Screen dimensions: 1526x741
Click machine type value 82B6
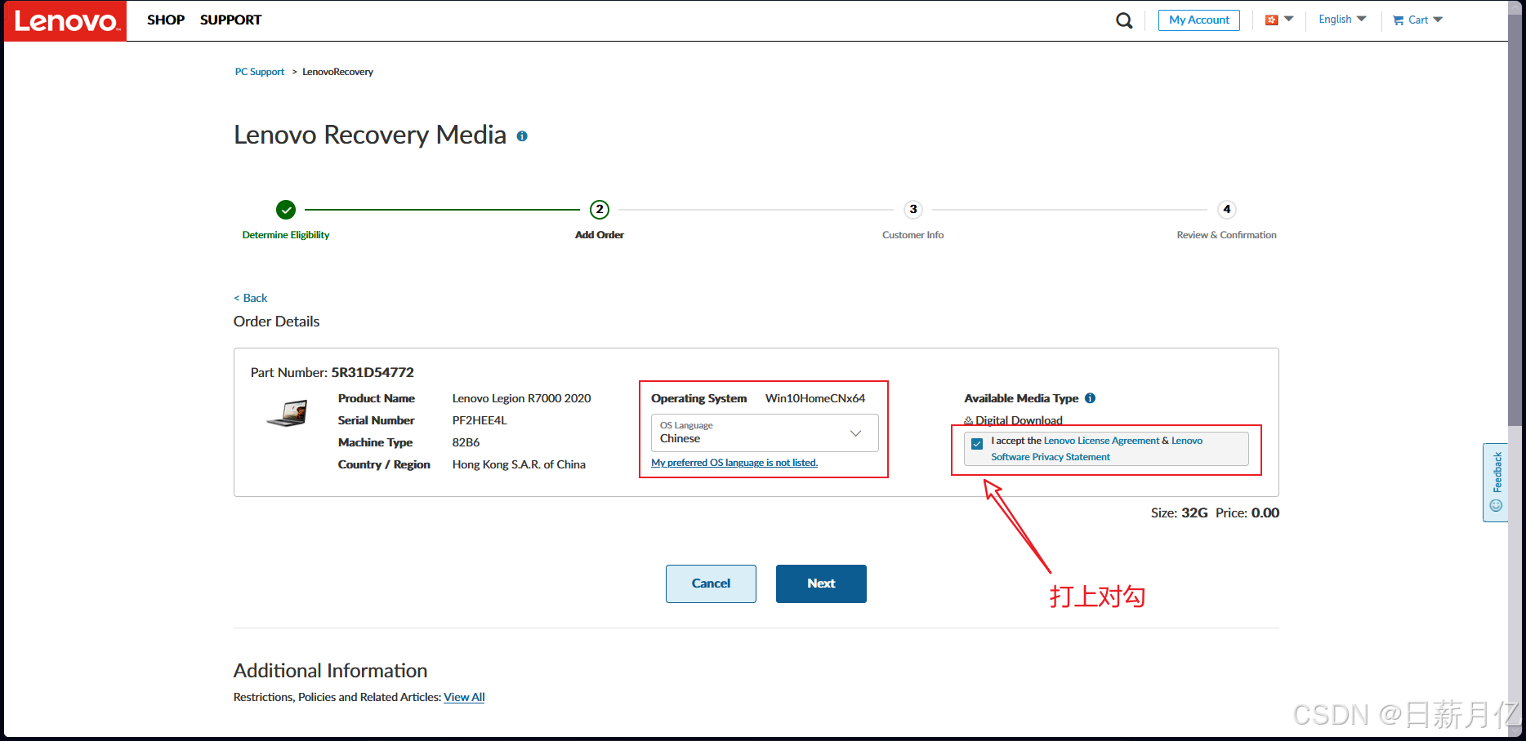(x=466, y=442)
